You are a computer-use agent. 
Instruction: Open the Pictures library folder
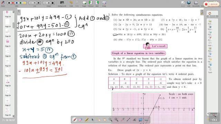click(x=210, y=33)
